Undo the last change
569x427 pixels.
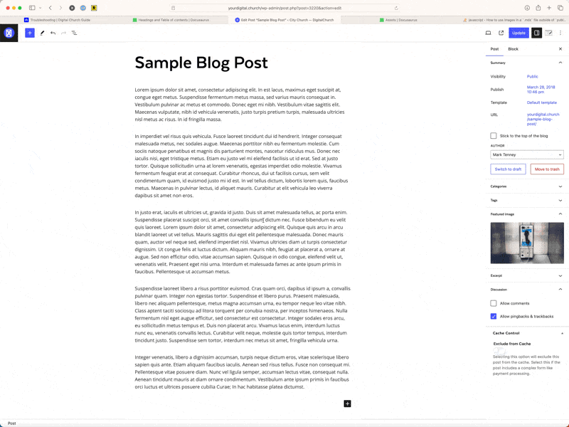coord(53,33)
